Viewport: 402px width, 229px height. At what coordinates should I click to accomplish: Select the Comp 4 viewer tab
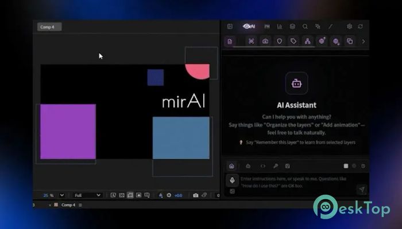[x=49, y=27]
